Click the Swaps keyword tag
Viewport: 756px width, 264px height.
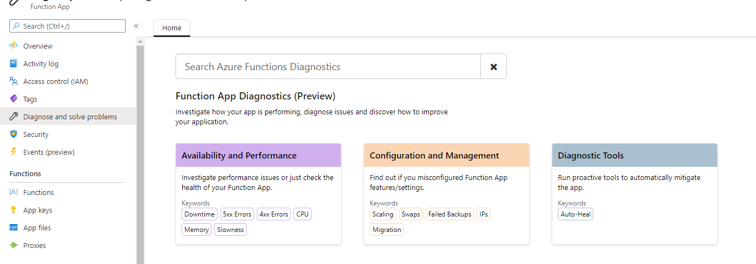[411, 214]
